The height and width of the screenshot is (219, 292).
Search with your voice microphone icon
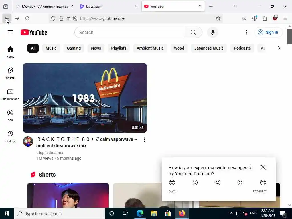click(x=212, y=32)
